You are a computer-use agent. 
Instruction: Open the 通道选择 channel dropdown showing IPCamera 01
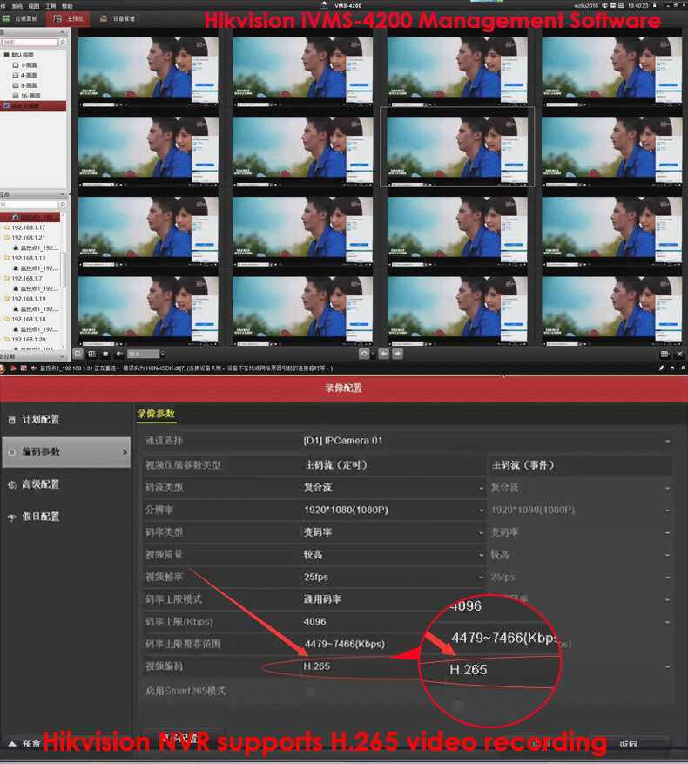pos(487,441)
